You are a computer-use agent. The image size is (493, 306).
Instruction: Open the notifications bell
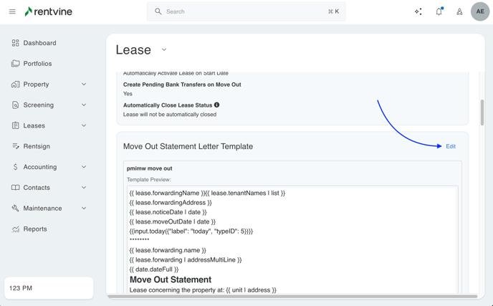pos(439,11)
